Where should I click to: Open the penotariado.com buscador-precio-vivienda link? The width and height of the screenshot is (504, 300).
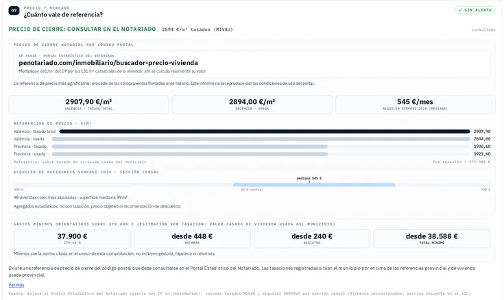(108, 62)
